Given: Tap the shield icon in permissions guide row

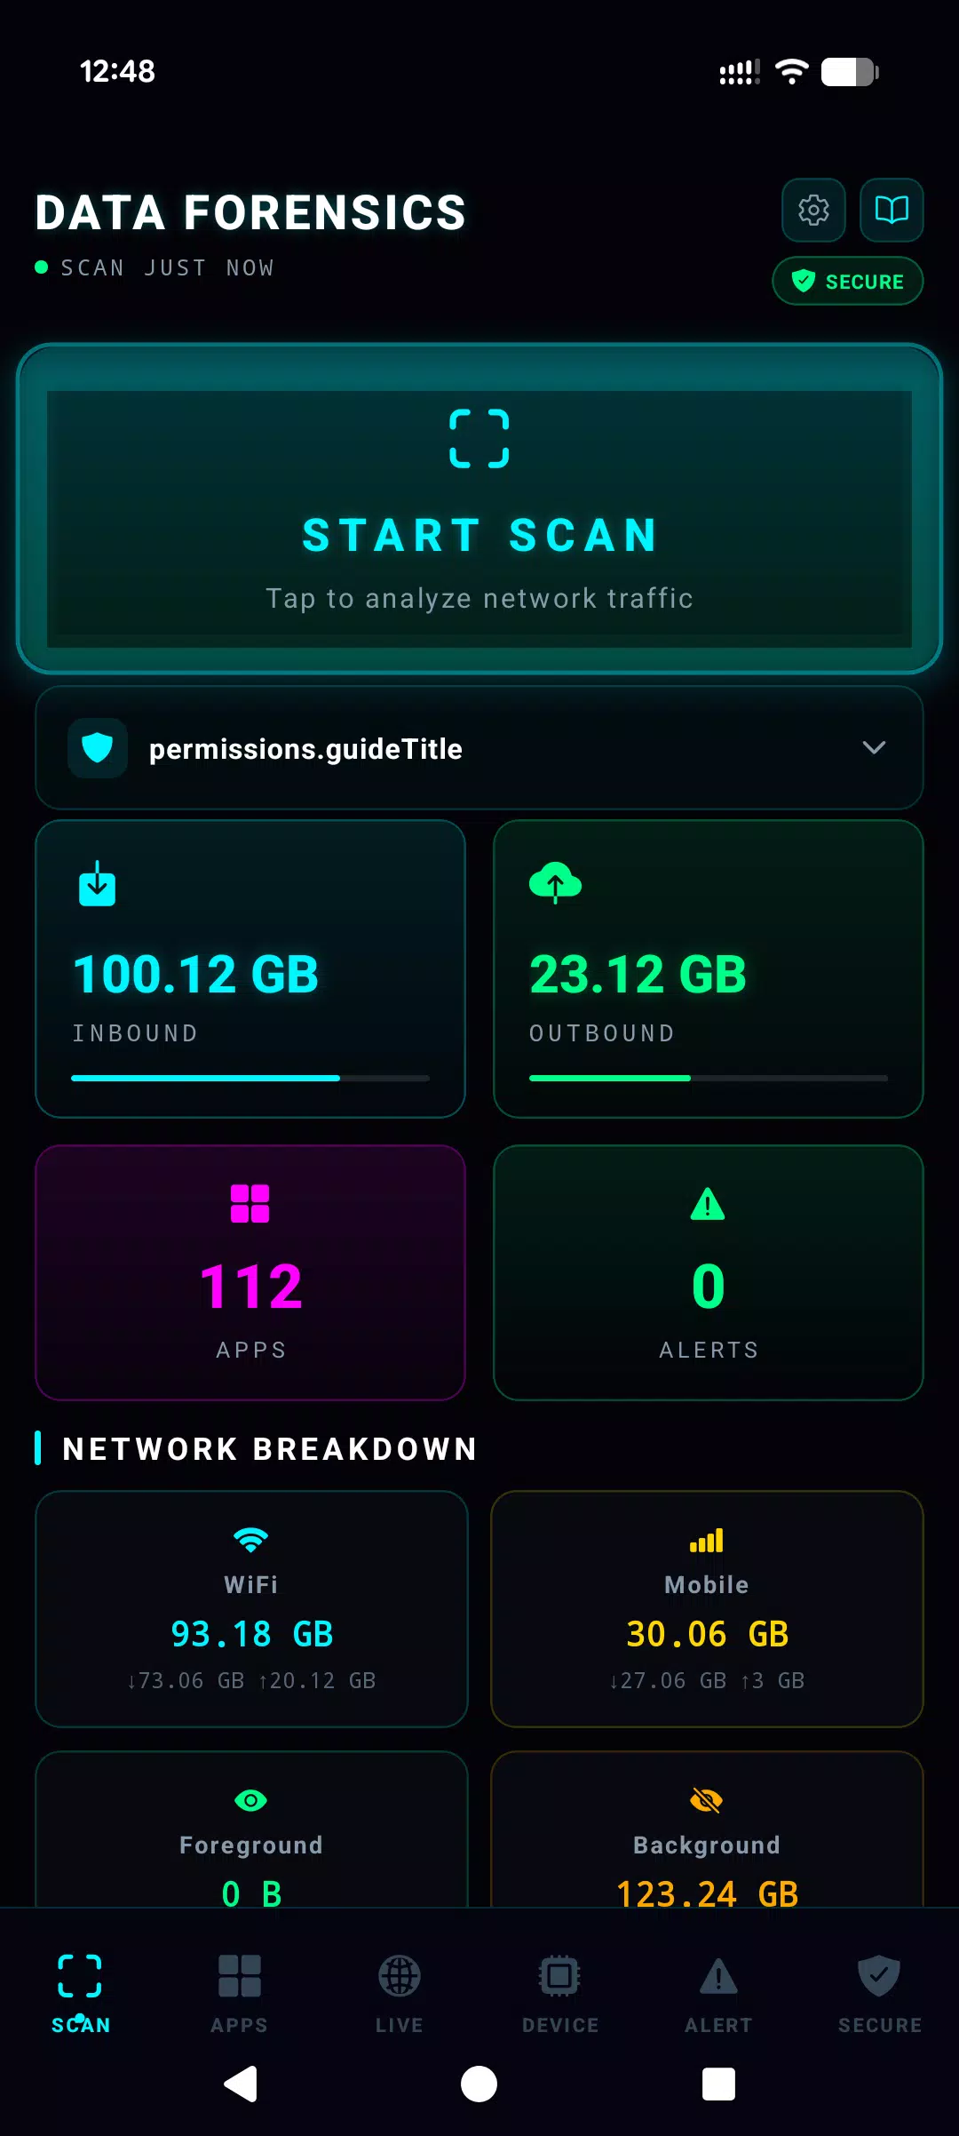Looking at the screenshot, I should (98, 748).
